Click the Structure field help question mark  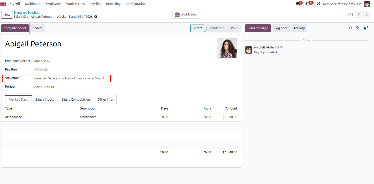[x=20, y=77]
